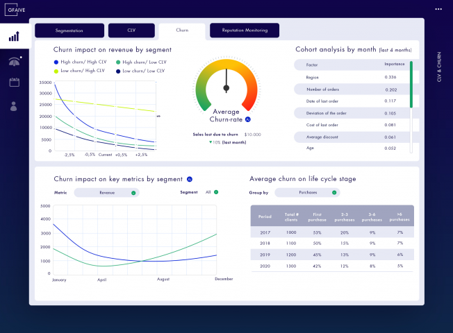Click the green down-trend arrow near 10%
This screenshot has height=333, width=453.
tap(211, 142)
